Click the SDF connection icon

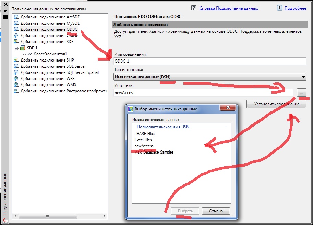(16, 42)
